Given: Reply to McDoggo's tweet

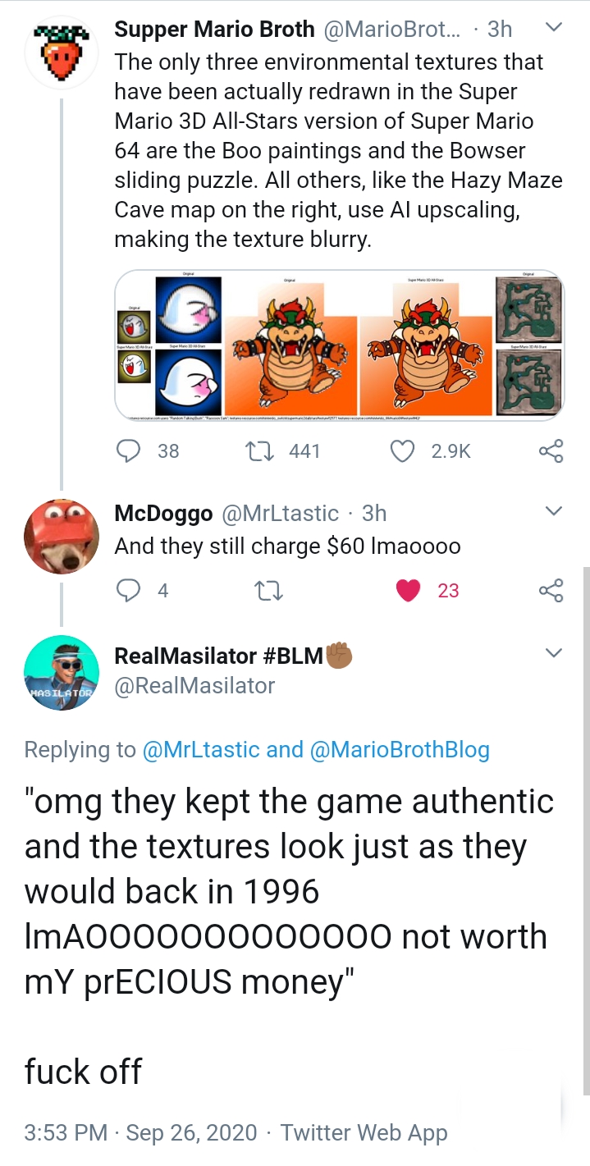Looking at the screenshot, I should pos(130,590).
